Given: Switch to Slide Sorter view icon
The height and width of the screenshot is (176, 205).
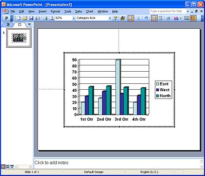Looking at the screenshot, I should click(x=8, y=166).
